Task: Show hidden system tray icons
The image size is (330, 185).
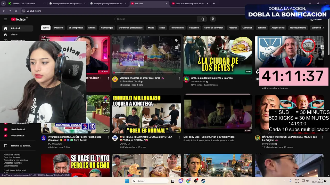Action: click(285, 181)
